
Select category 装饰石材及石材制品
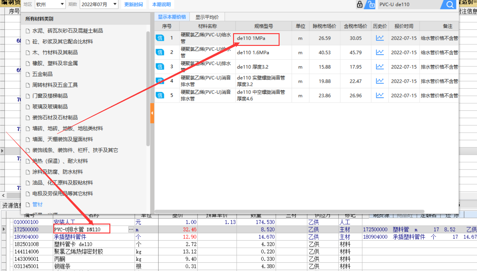click(x=55, y=118)
